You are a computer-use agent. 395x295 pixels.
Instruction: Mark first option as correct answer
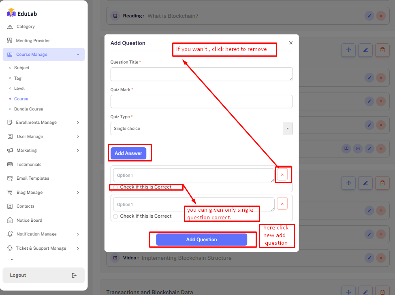click(x=116, y=187)
